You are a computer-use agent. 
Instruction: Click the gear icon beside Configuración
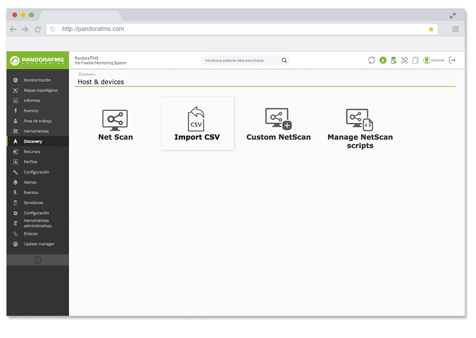pos(15,213)
